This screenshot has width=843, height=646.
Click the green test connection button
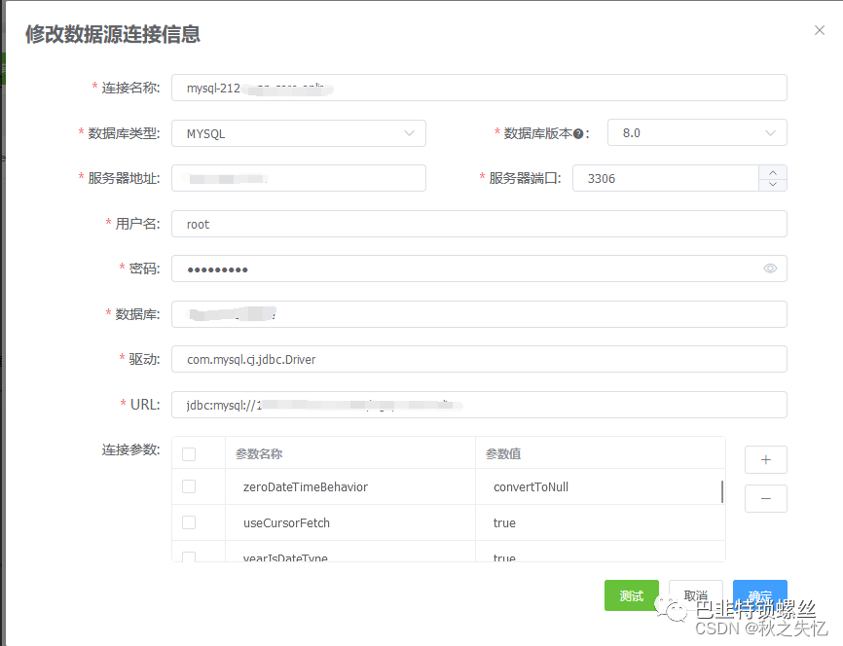tap(631, 595)
